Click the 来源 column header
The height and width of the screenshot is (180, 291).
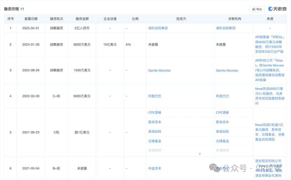(x=270, y=19)
